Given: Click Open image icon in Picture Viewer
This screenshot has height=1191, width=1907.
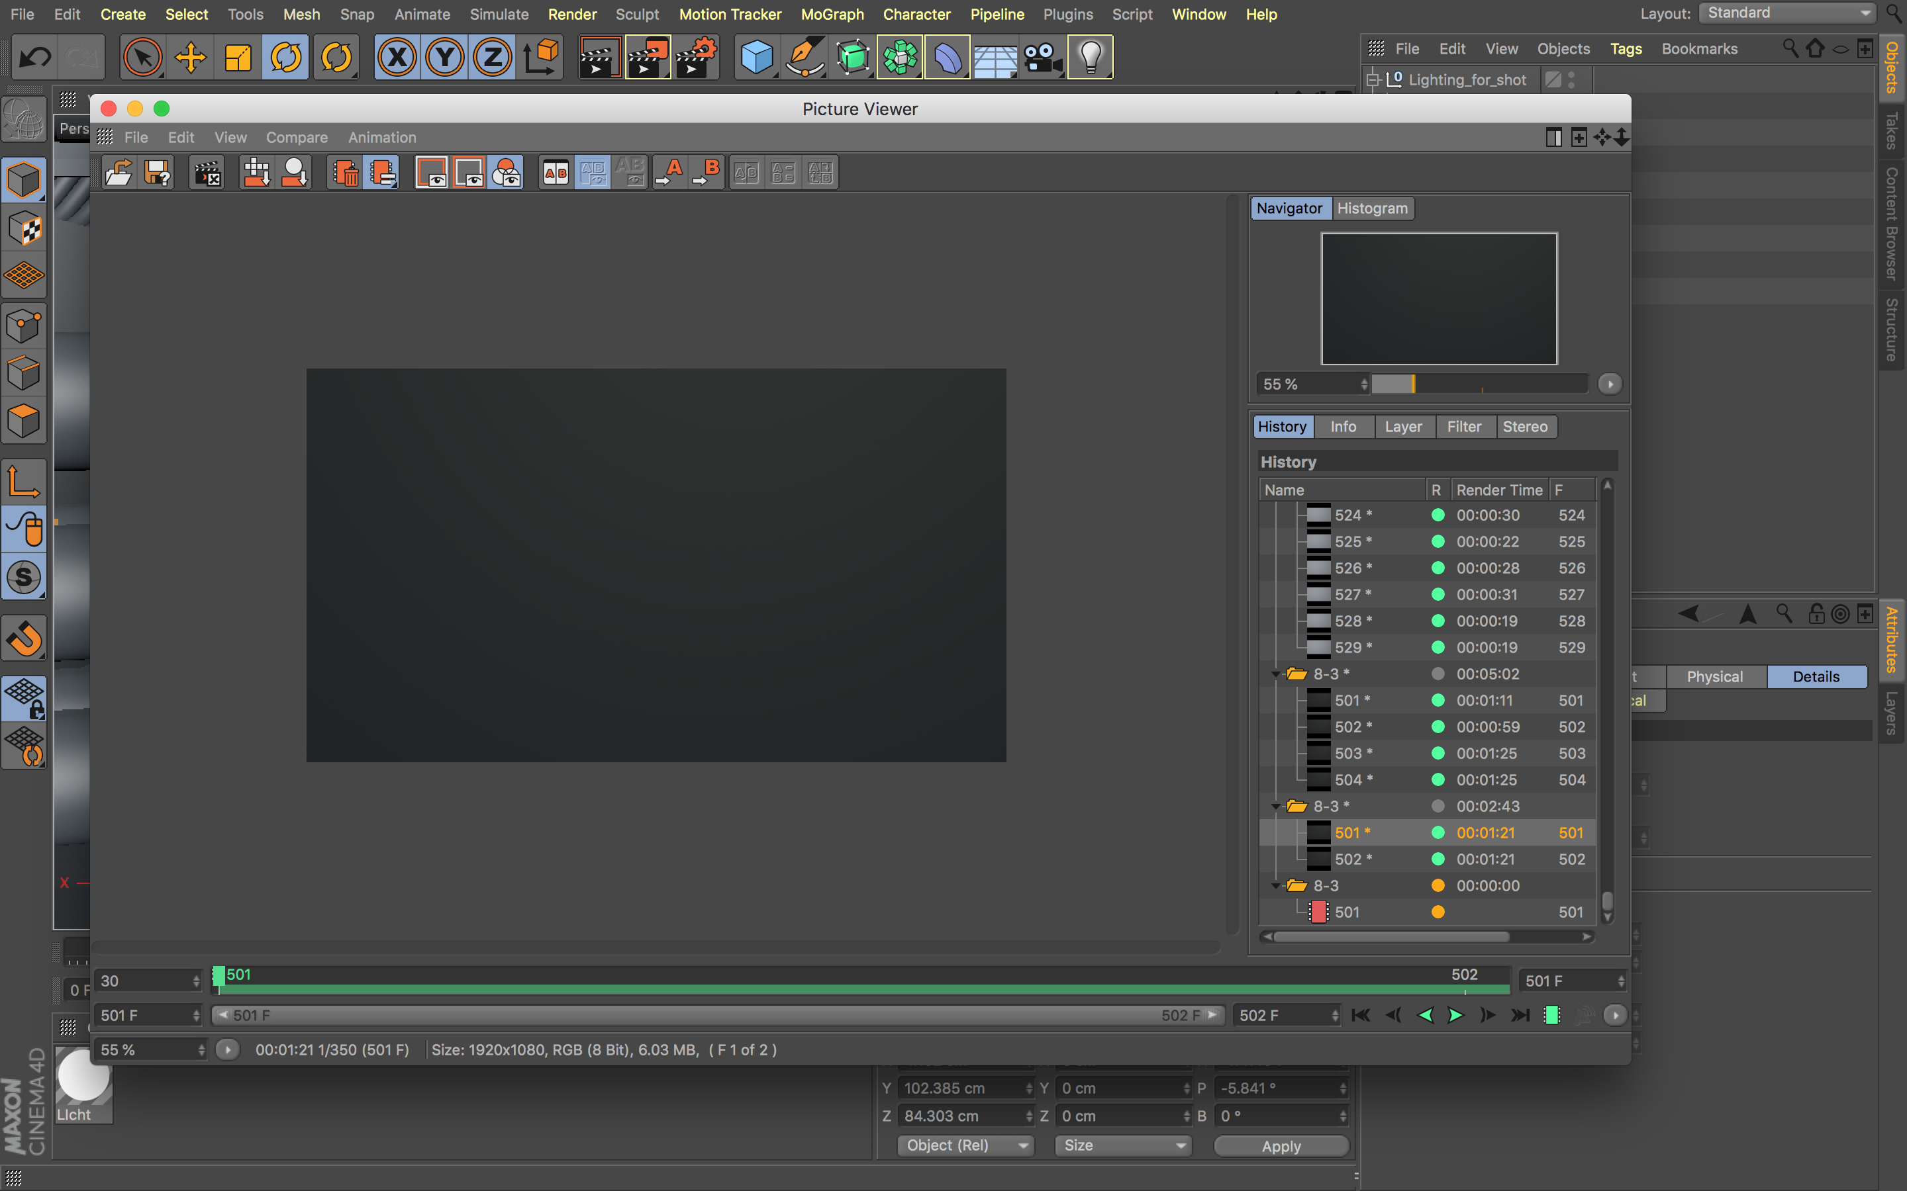Looking at the screenshot, I should (119, 173).
